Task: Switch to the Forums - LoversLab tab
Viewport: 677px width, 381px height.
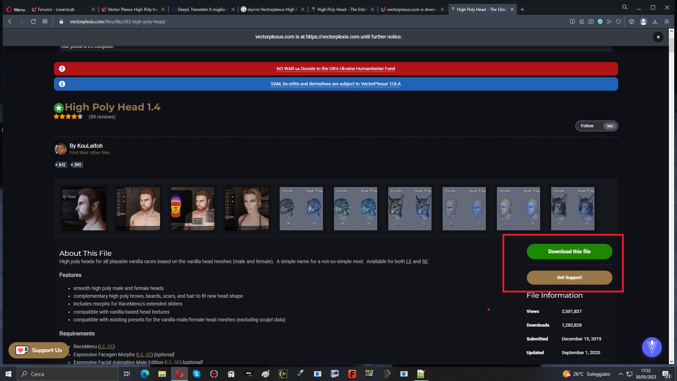Action: tap(61, 10)
